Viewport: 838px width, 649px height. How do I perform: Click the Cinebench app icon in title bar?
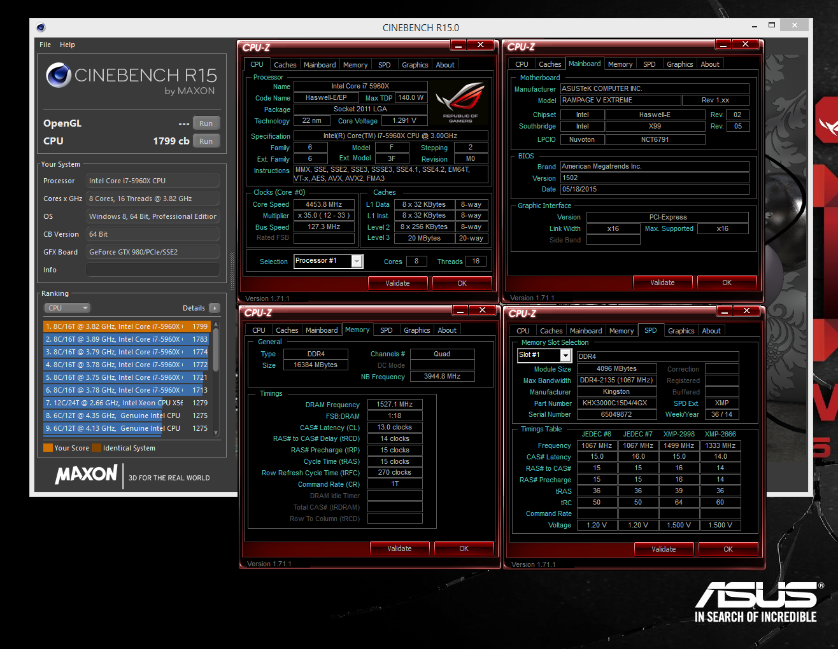(x=41, y=27)
